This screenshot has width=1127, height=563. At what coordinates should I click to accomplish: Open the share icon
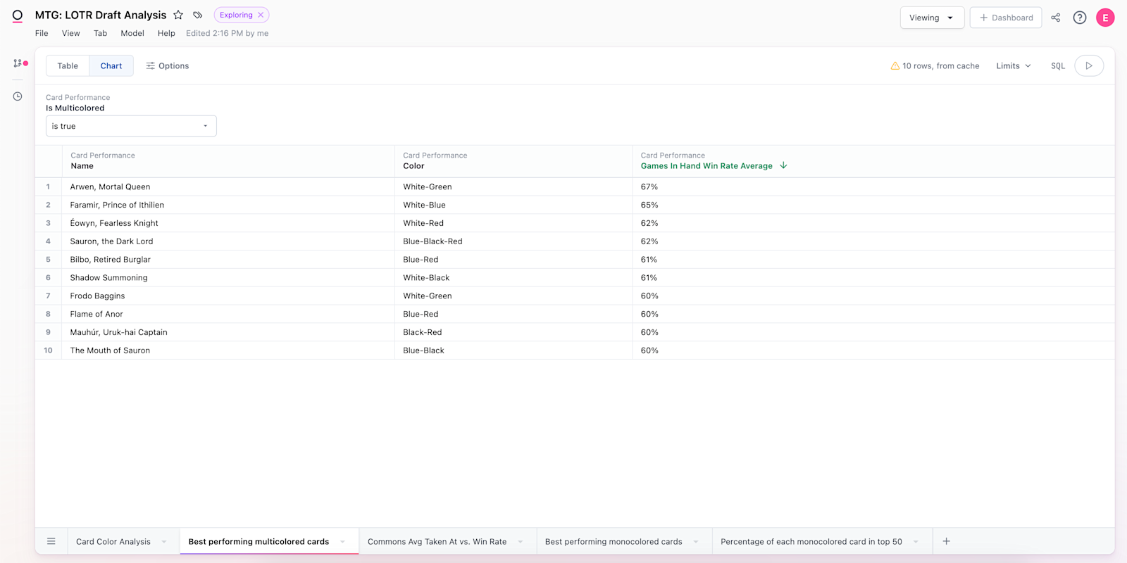1055,18
